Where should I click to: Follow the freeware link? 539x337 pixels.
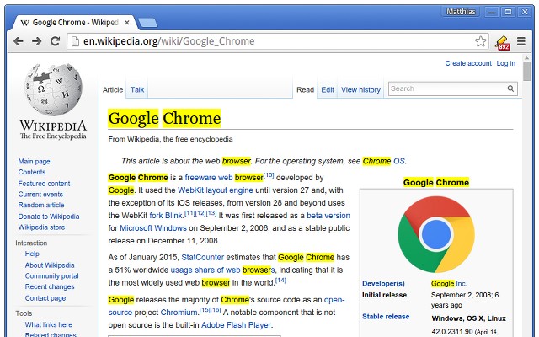[x=201, y=178]
